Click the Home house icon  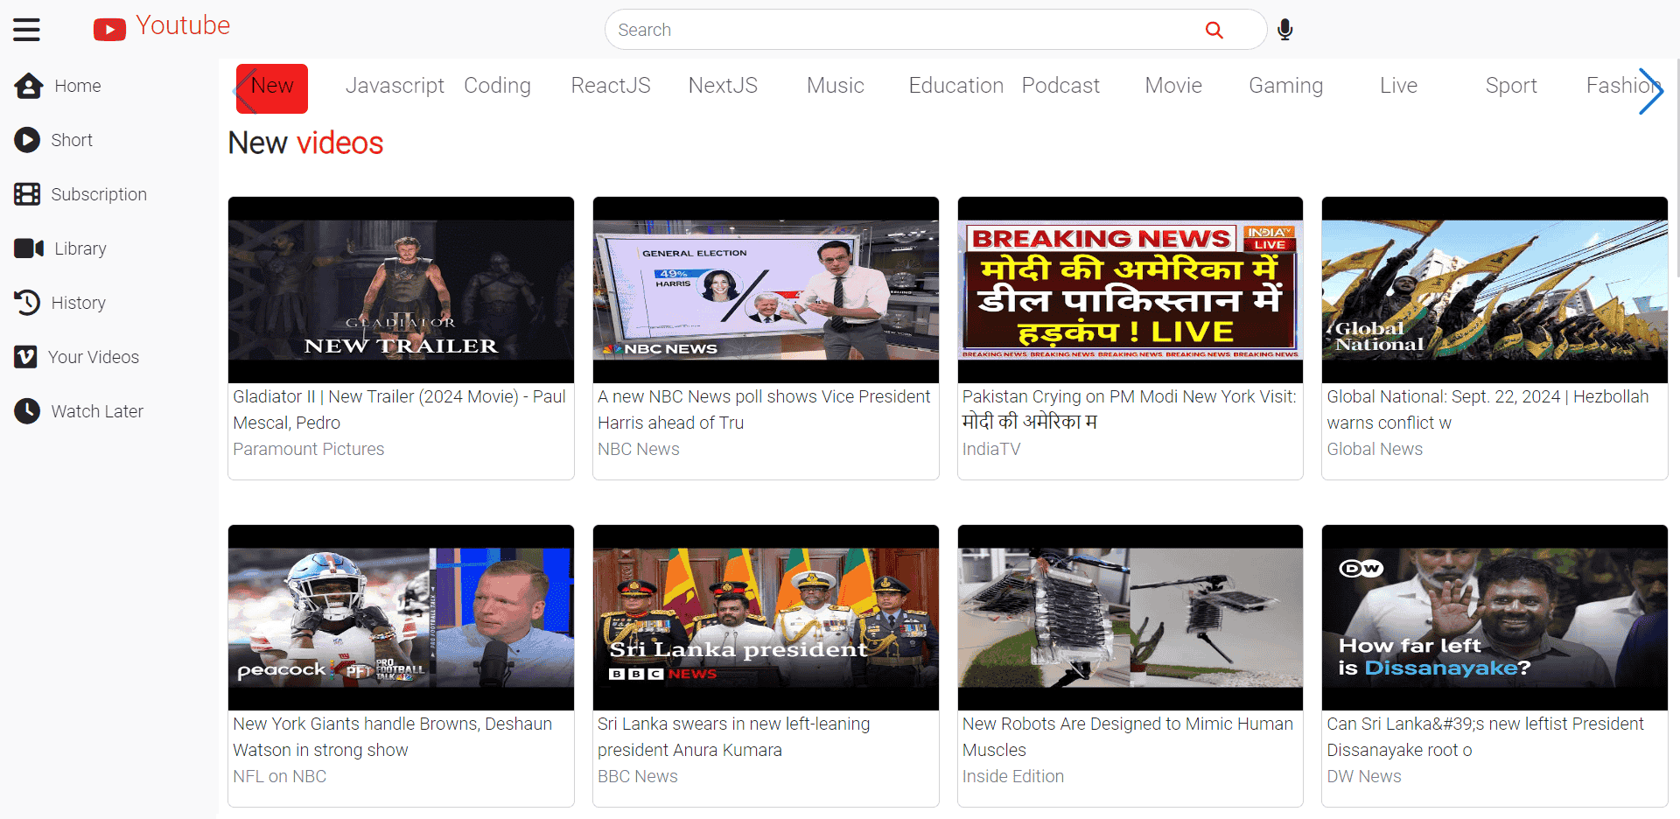(x=28, y=86)
